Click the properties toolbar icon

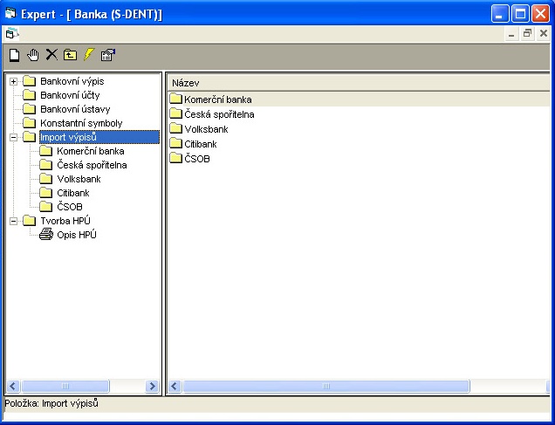point(107,55)
